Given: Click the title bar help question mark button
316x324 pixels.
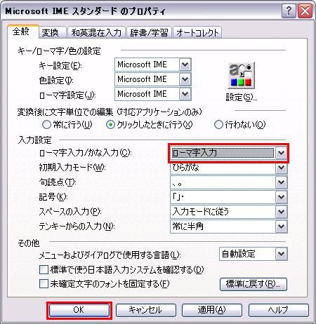Looking at the screenshot, I should coord(289,11).
